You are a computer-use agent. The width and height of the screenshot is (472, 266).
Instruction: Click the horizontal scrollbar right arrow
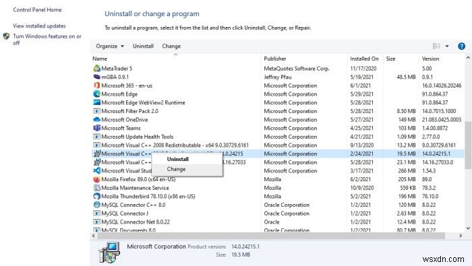pyautogui.click(x=461, y=236)
